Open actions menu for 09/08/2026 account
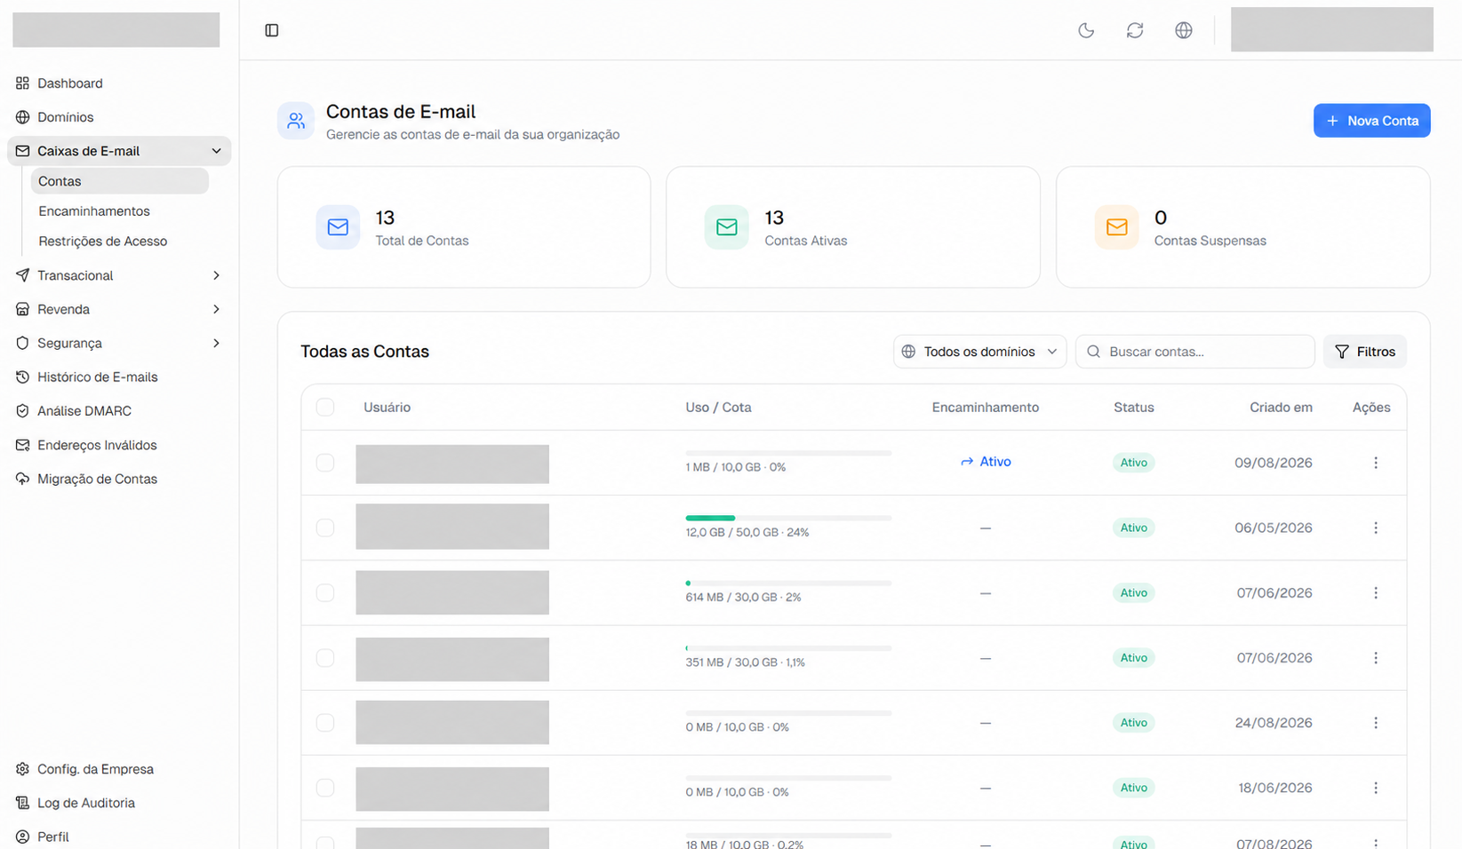Viewport: 1462px width, 849px height. coord(1376,463)
